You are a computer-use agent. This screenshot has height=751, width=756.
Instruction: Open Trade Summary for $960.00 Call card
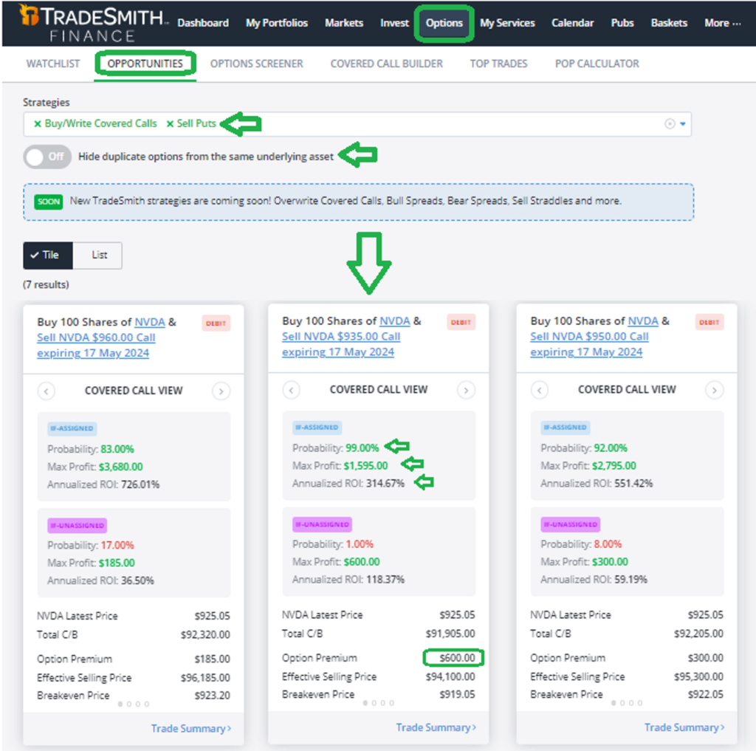(191, 728)
